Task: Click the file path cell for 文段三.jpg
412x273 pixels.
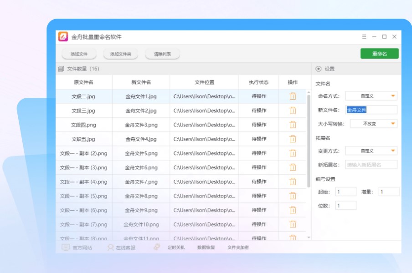Action: pyautogui.click(x=205, y=111)
